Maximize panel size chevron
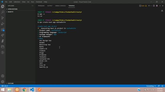 (160, 6)
